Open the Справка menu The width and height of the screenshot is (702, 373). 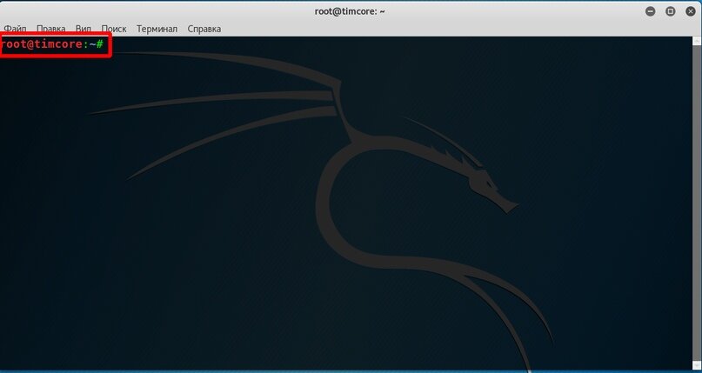tap(204, 29)
